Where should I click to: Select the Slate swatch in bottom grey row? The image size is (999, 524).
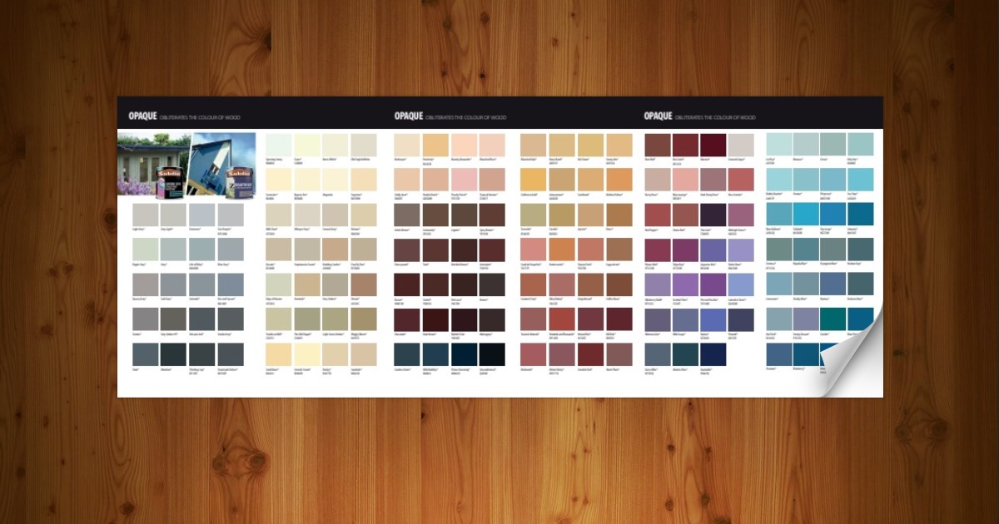[x=145, y=354]
